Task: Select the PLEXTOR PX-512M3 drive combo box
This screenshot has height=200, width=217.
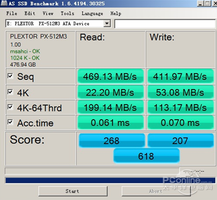Action: pyautogui.click(x=58, y=24)
